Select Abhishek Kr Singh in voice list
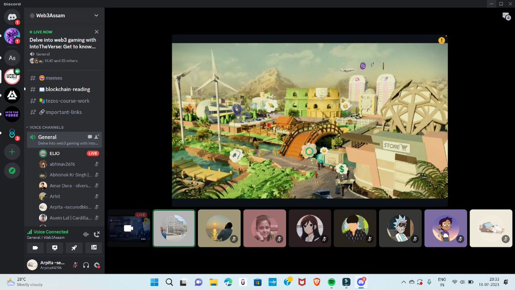This screenshot has height=290, width=515. [69, 175]
